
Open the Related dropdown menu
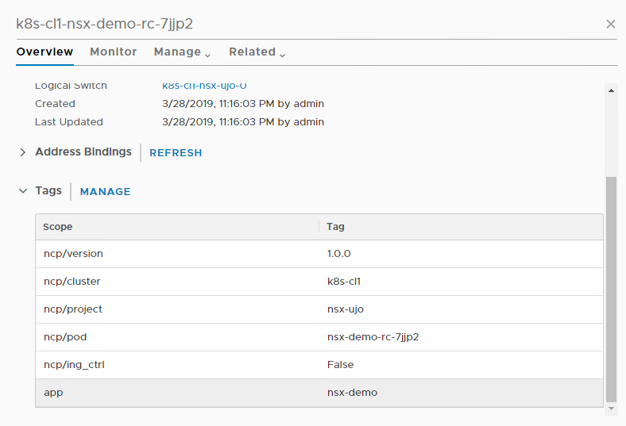[257, 52]
